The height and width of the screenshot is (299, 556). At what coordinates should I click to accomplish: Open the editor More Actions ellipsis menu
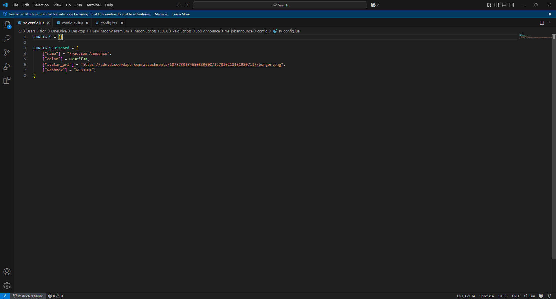click(x=549, y=23)
